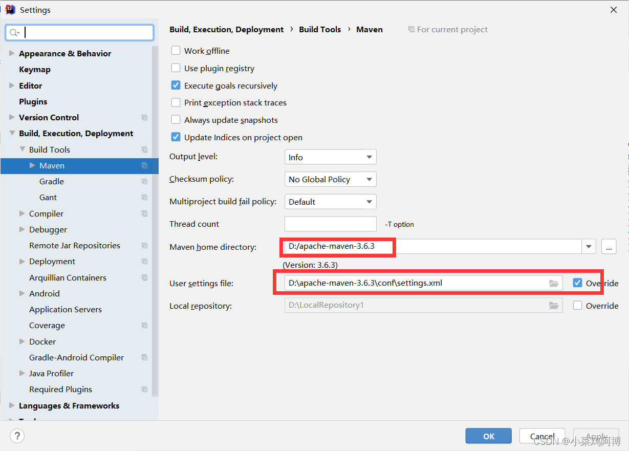Click project-level icon on Maven row
The height and width of the screenshot is (451, 629).
pyautogui.click(x=145, y=166)
